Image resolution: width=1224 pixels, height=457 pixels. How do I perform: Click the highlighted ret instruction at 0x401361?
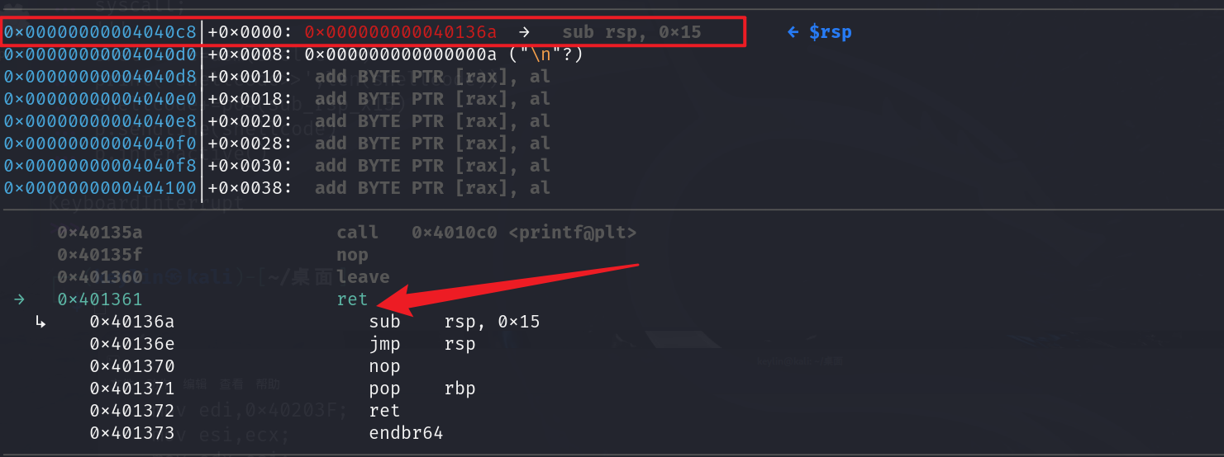(352, 299)
